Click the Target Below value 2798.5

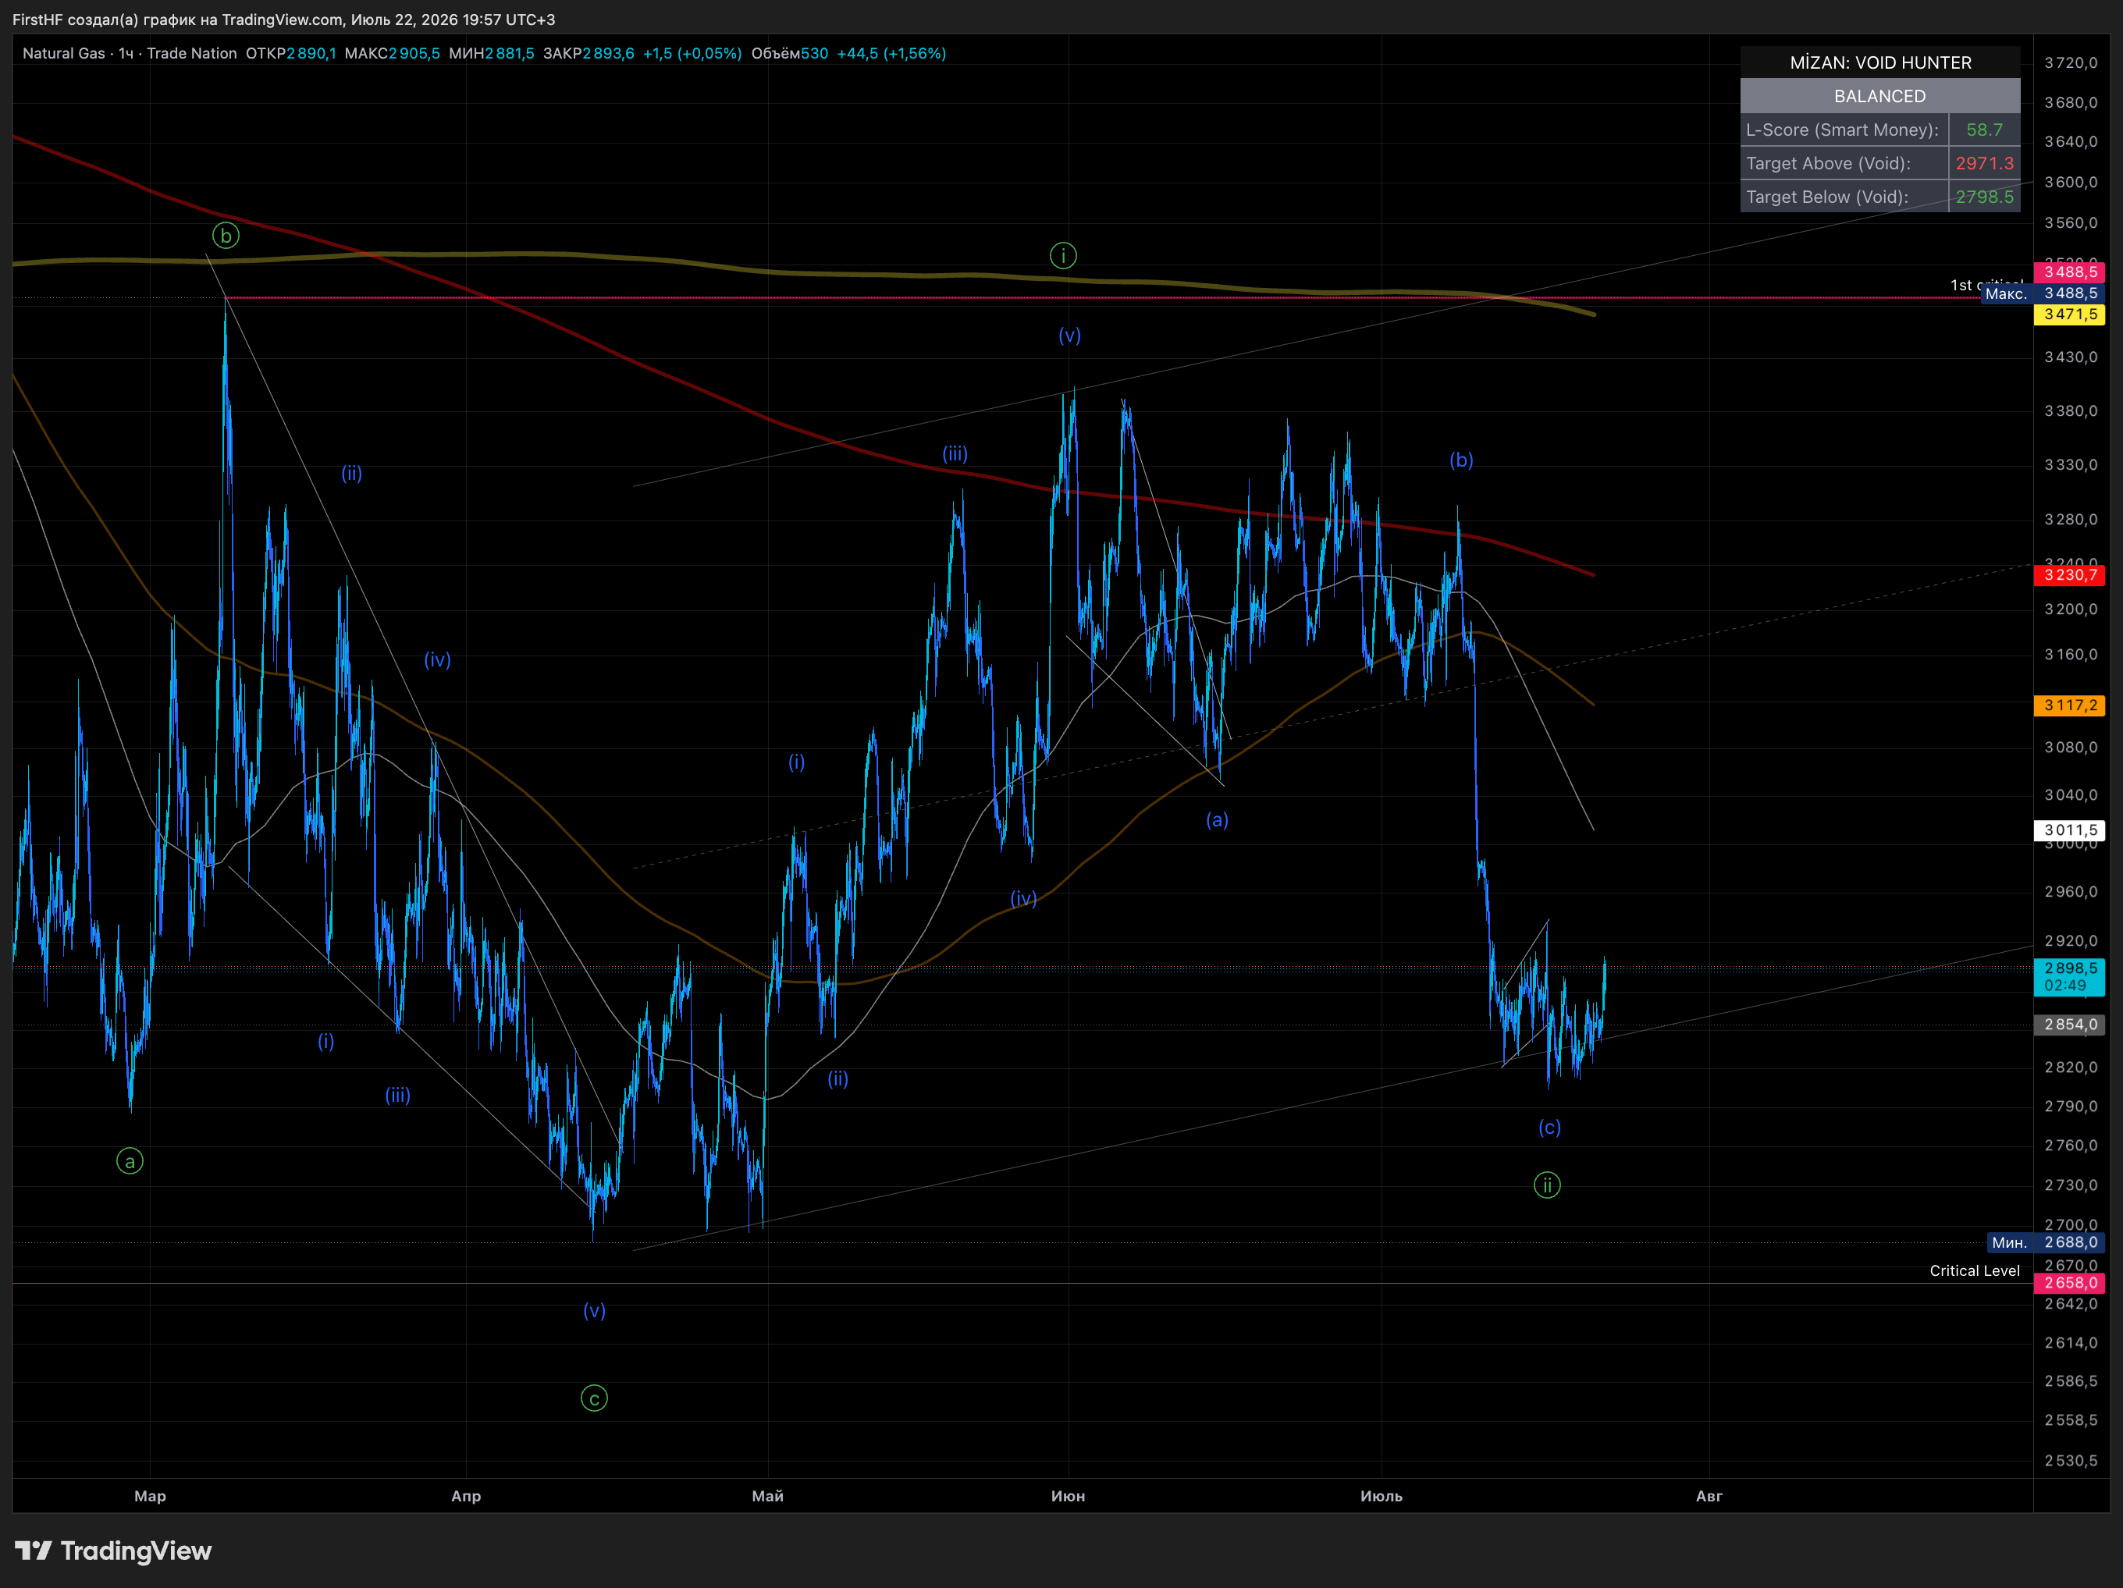click(1984, 197)
